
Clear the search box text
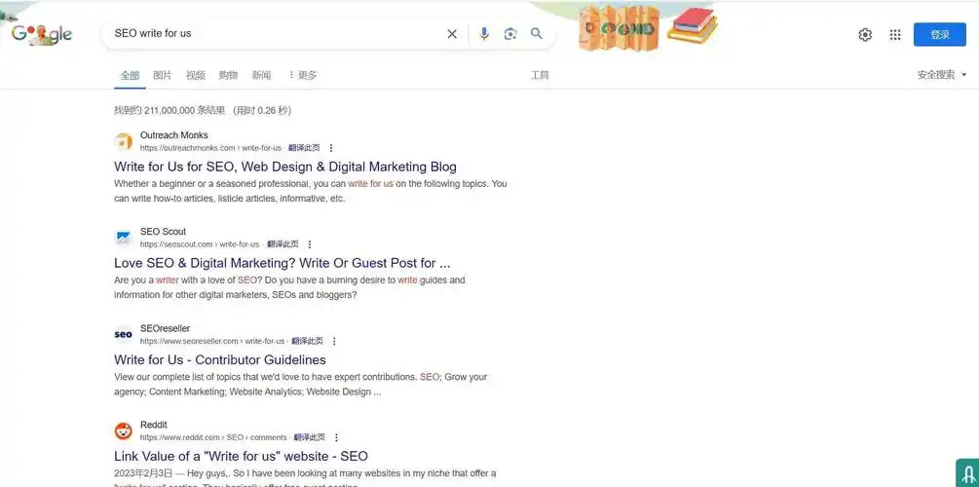[x=452, y=34]
